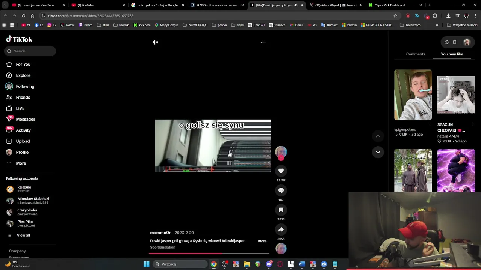Bookmark the video to favorites
The height and width of the screenshot is (270, 481).
(x=281, y=210)
